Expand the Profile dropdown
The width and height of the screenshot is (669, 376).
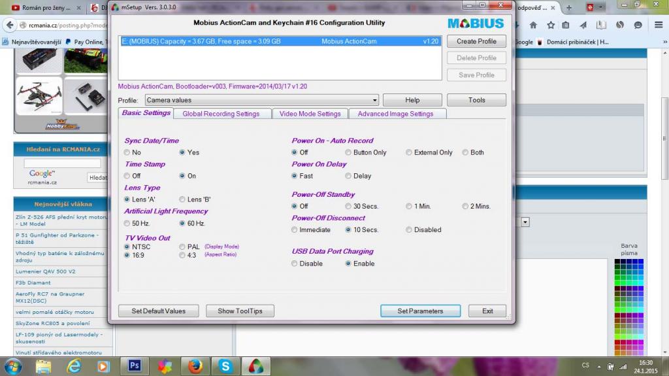coord(374,101)
